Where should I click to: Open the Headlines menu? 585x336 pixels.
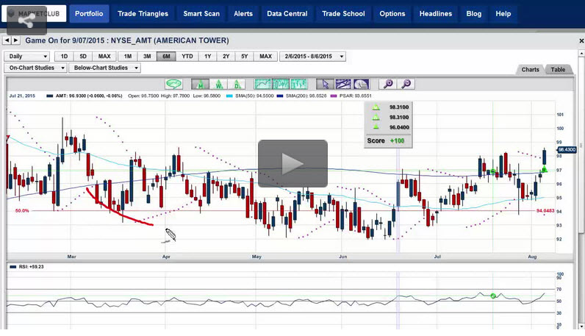point(435,14)
